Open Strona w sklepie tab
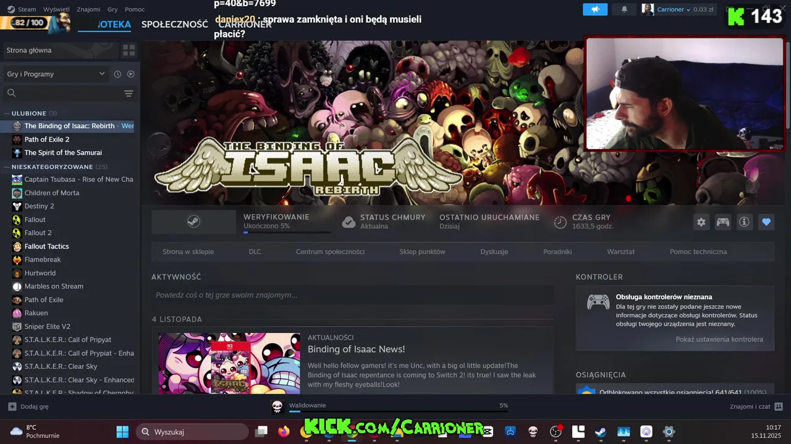The width and height of the screenshot is (791, 444). point(188,252)
